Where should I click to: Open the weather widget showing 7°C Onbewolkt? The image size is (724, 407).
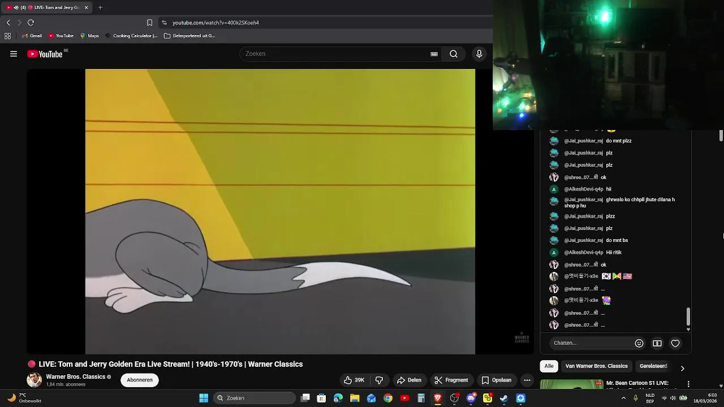tap(24, 398)
